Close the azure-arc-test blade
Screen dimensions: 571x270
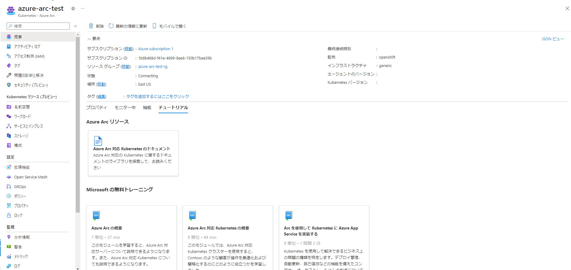[567, 8]
